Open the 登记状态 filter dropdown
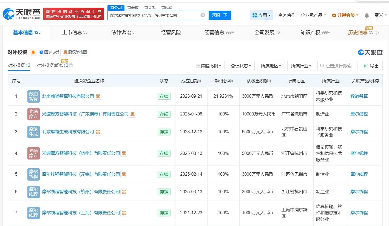Image resolution: width=389 pixels, height=226 pixels. [x=241, y=66]
